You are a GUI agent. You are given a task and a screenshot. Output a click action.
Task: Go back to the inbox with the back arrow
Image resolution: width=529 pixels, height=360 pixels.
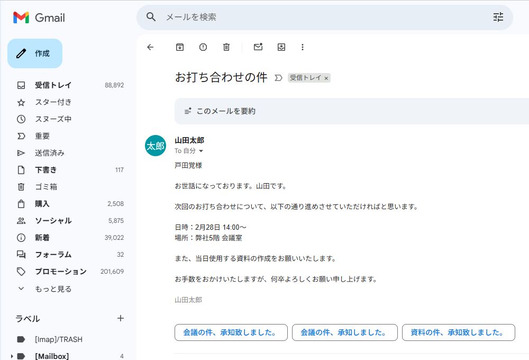pyautogui.click(x=150, y=47)
